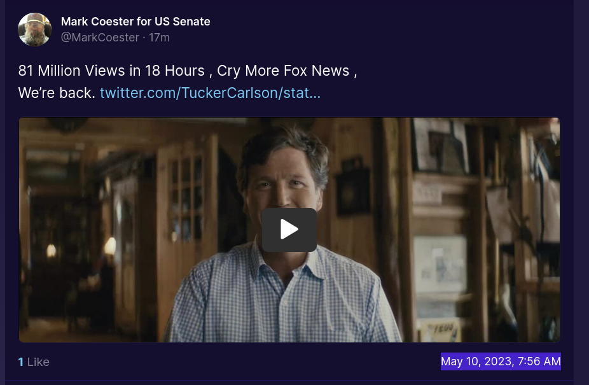Click the man's checkered shirt in video
This screenshot has height=385, width=589.
pyautogui.click(x=282, y=297)
